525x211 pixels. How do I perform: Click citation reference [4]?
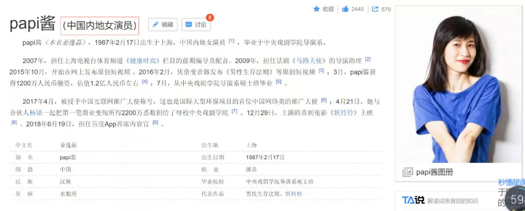pyautogui.click(x=145, y=82)
